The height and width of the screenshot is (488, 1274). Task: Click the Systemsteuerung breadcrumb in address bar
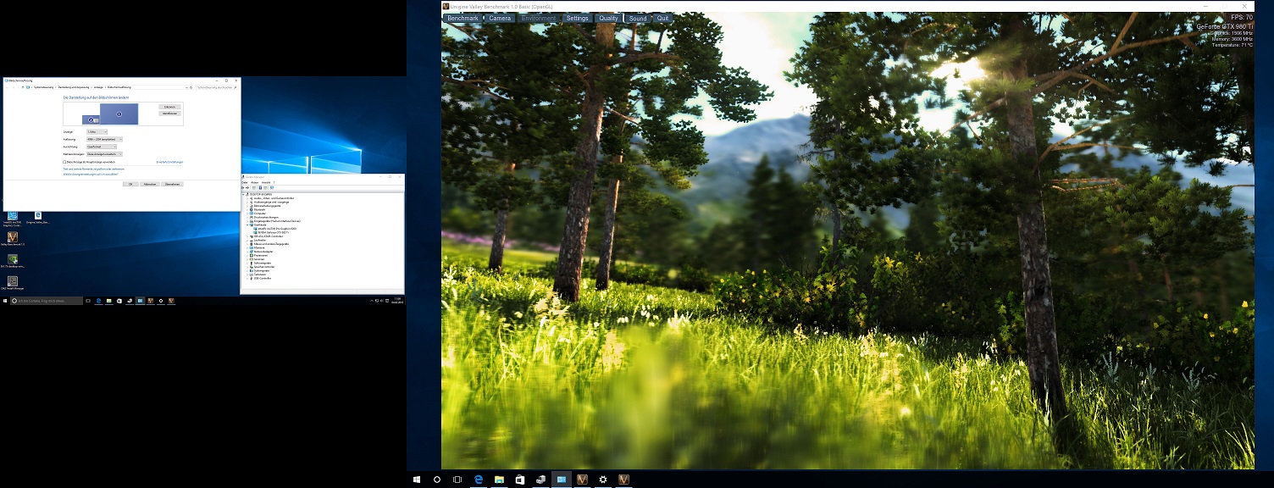(x=43, y=87)
